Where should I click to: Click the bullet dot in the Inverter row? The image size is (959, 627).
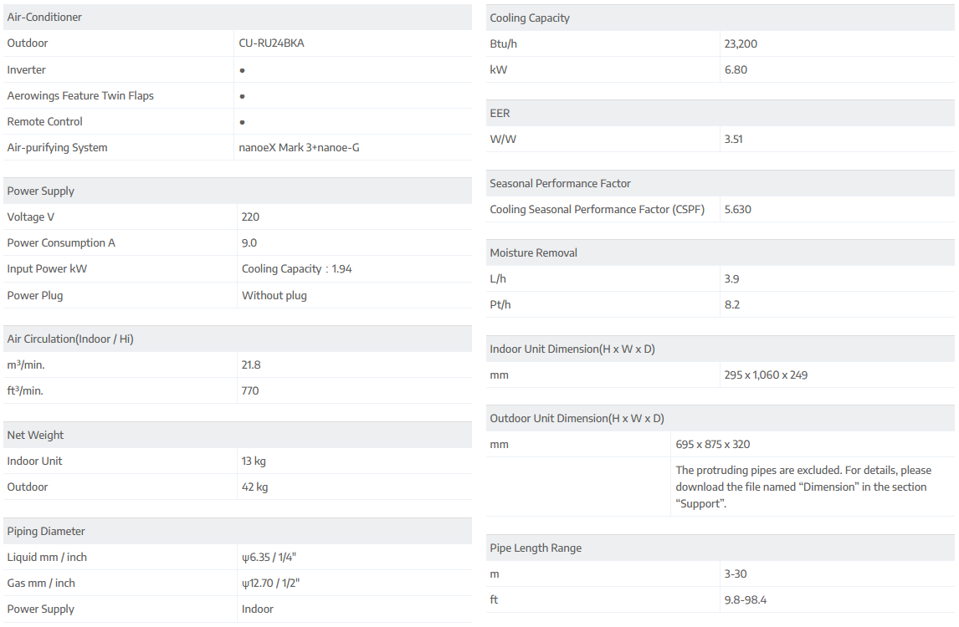(242, 70)
